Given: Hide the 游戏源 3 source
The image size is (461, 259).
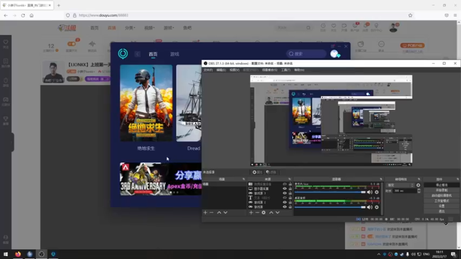Looking at the screenshot, I should pyautogui.click(x=285, y=193).
